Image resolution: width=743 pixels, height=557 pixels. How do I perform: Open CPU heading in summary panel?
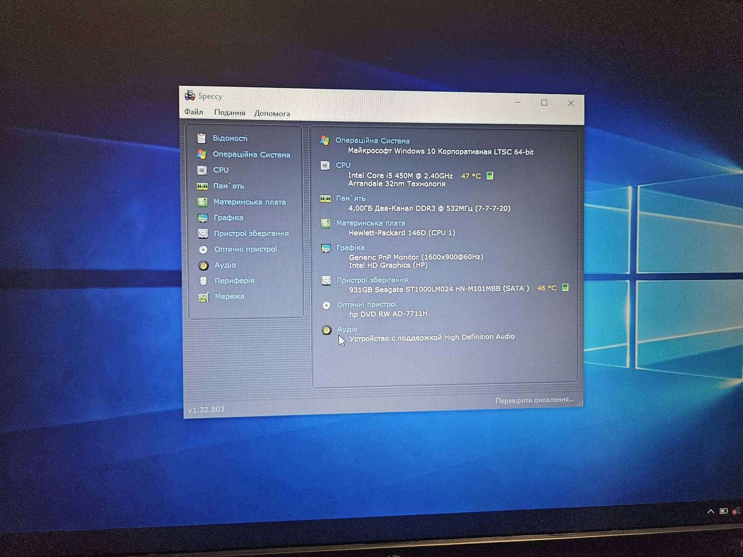(x=343, y=165)
